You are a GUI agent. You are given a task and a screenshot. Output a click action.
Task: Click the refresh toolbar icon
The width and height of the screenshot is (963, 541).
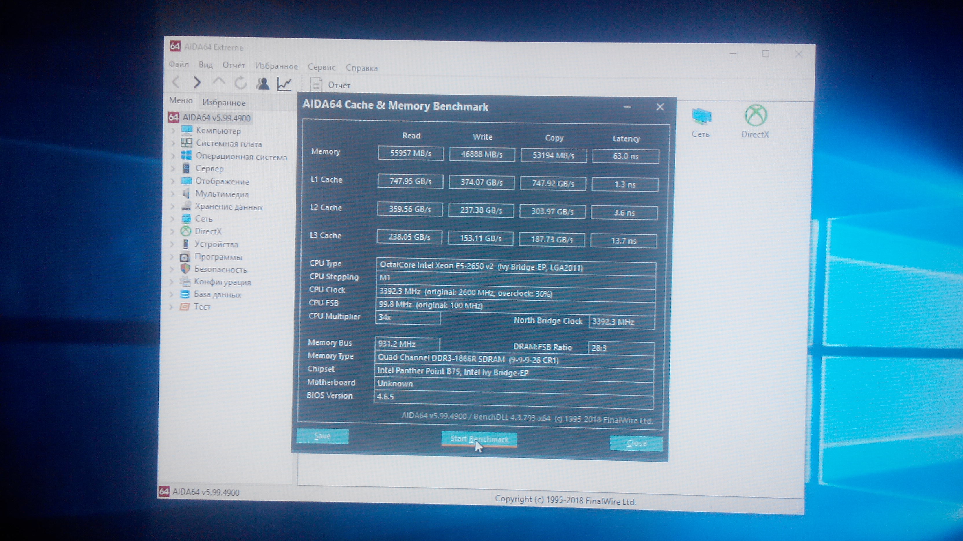coord(240,83)
